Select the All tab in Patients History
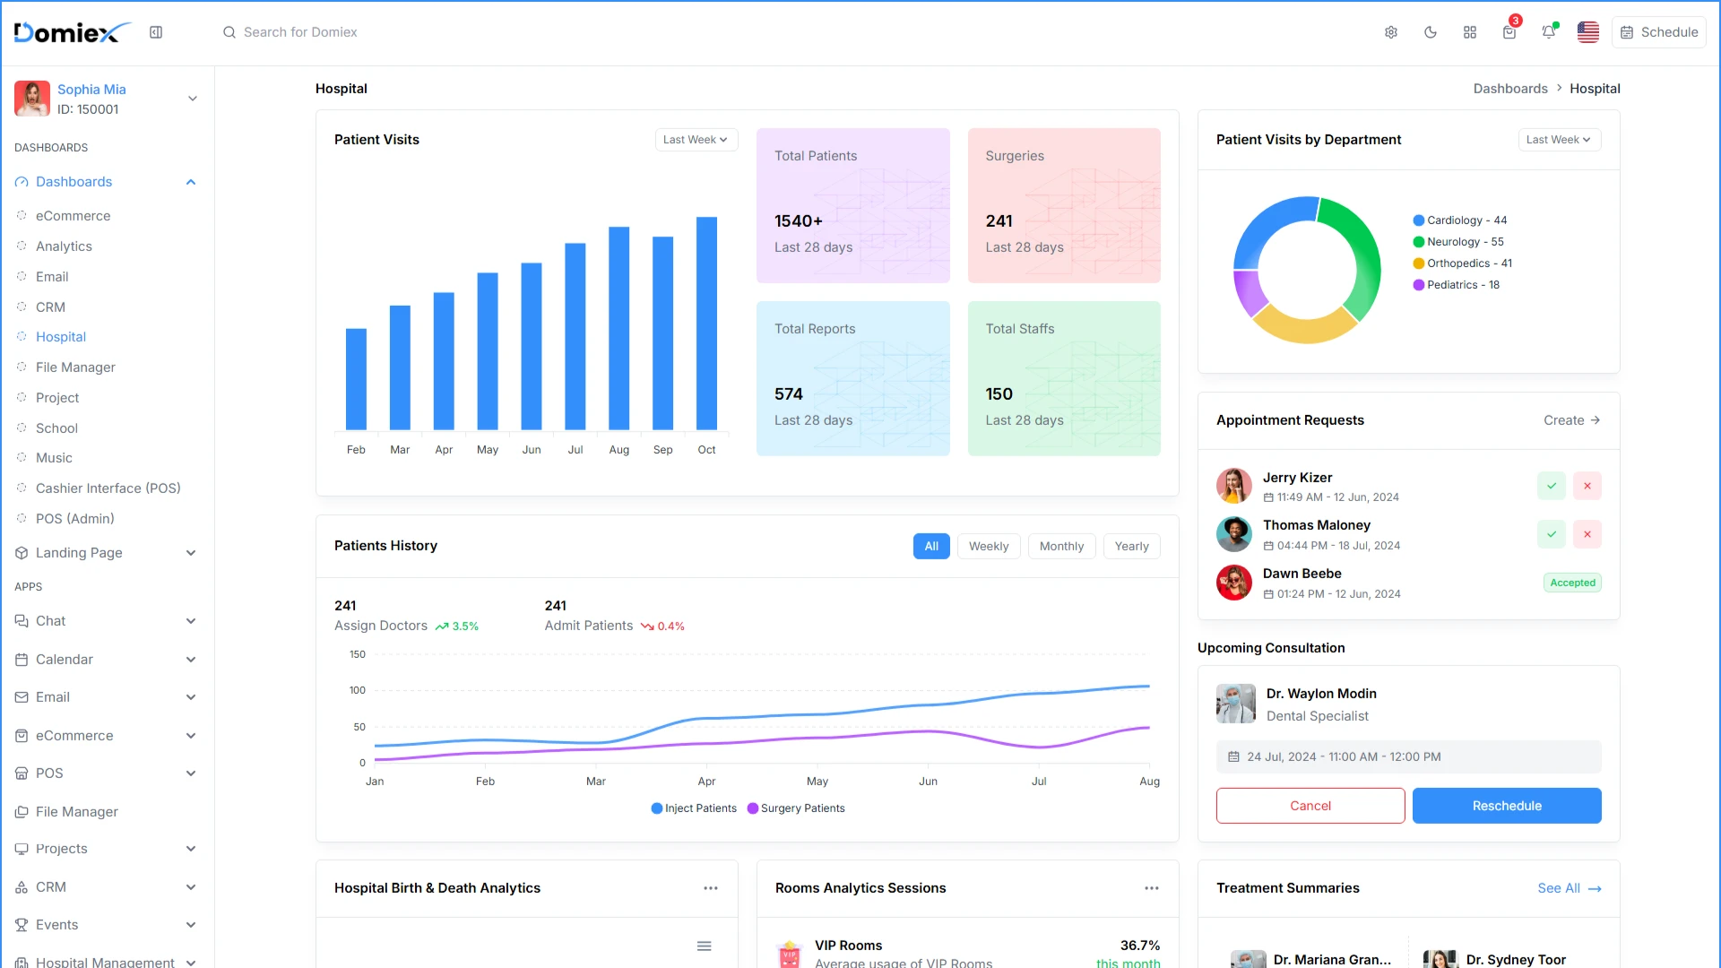 tap(931, 547)
